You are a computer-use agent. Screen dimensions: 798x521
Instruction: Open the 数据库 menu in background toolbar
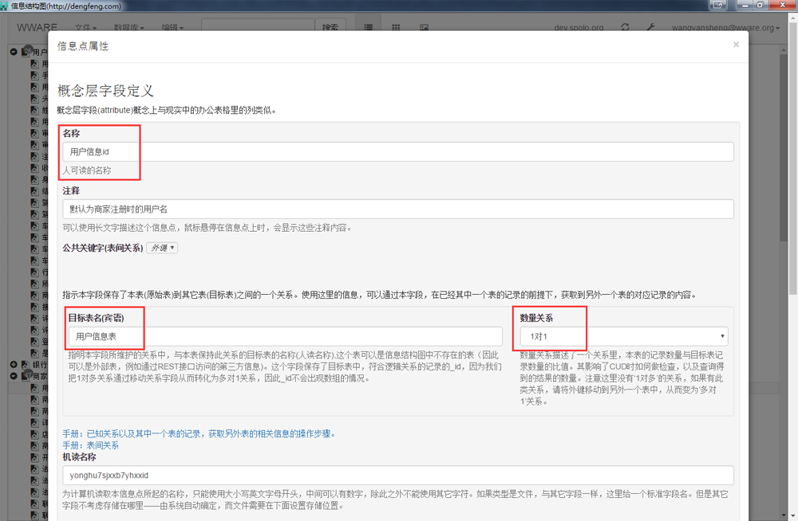coord(128,27)
